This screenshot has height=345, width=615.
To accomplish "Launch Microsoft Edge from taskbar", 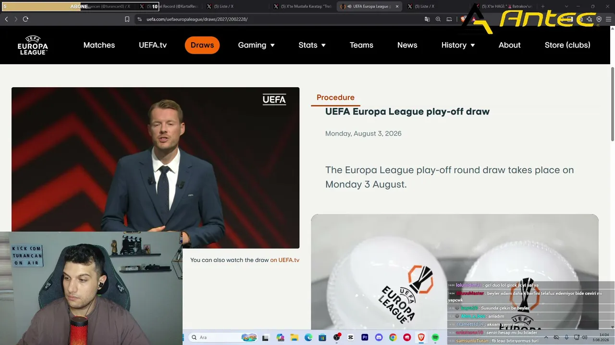I will [308, 337].
